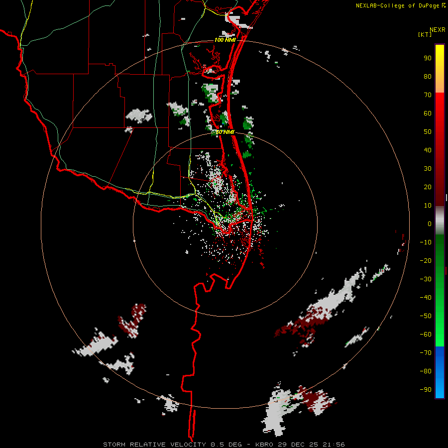
Task: Click the gray zero-velocity segment of color bar
Action: 440,221
